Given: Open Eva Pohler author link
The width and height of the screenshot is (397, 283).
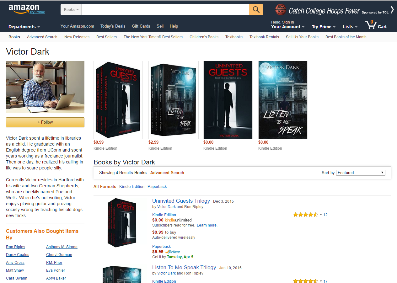Looking at the screenshot, I should [x=56, y=270].
